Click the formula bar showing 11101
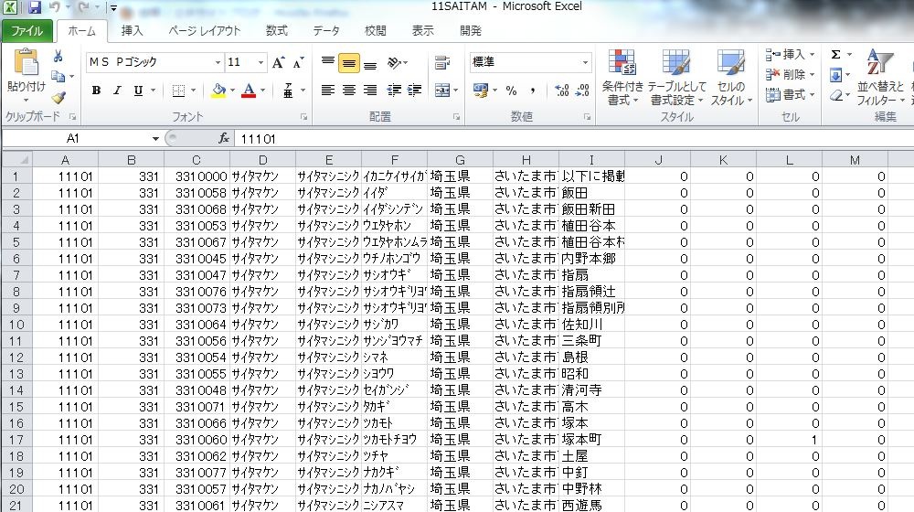The height and width of the screenshot is (512, 914). [x=574, y=139]
